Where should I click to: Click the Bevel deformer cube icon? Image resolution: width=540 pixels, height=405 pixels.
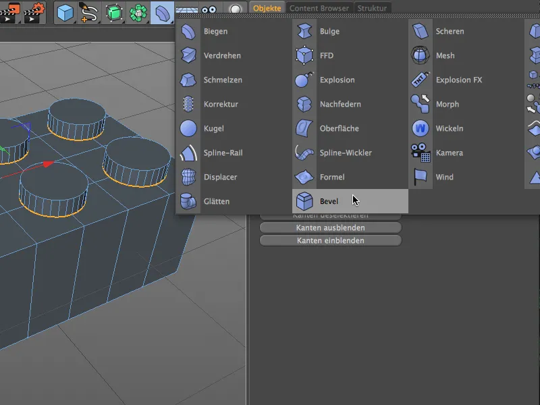[304, 201]
